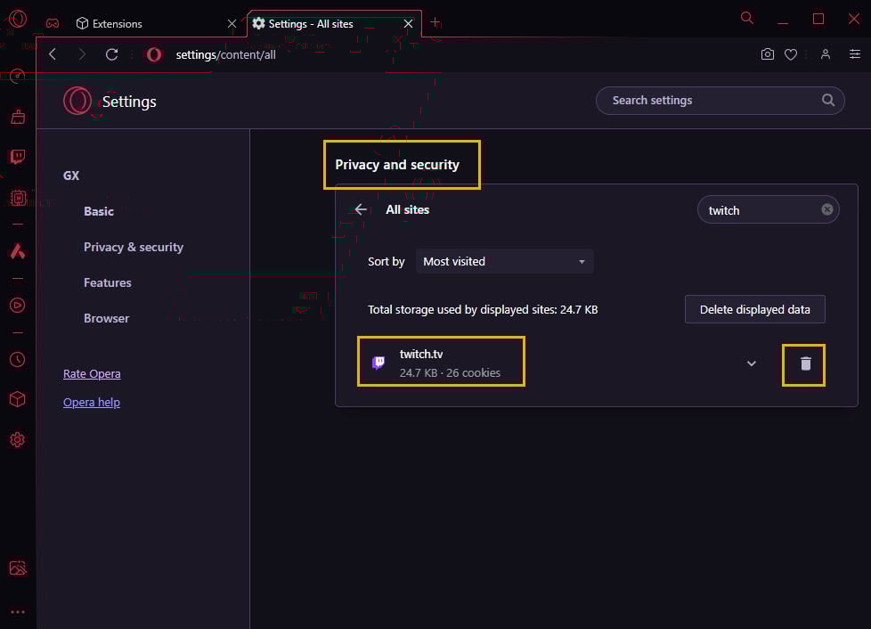Image resolution: width=871 pixels, height=629 pixels.
Task: Open GX Corner gamepad icon
Action: click(x=53, y=23)
